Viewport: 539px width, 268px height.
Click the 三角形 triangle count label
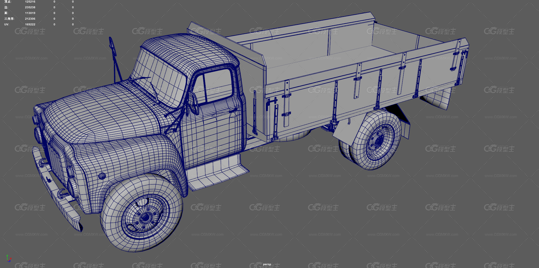pos(9,19)
